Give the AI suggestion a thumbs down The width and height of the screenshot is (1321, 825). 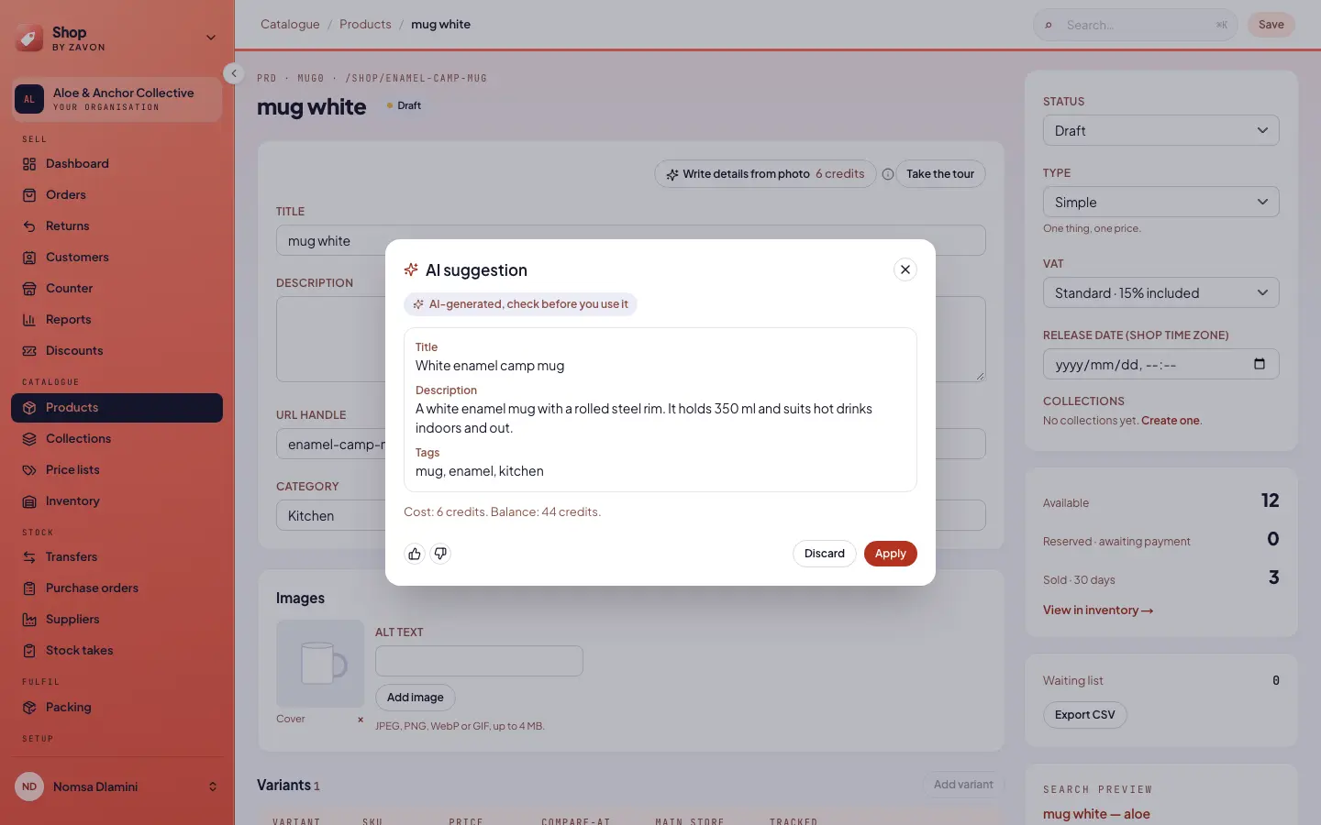click(440, 554)
